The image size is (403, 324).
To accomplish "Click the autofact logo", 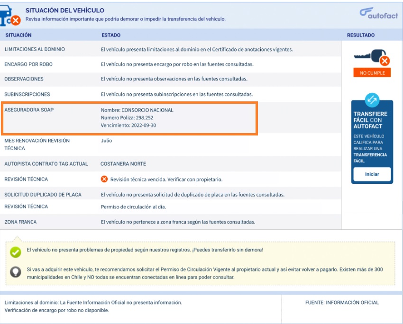I will 378,13.
